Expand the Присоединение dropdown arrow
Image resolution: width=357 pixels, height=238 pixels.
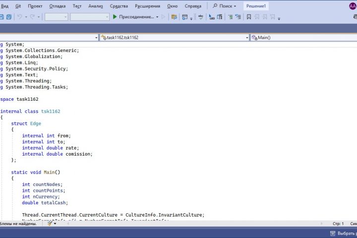157,17
